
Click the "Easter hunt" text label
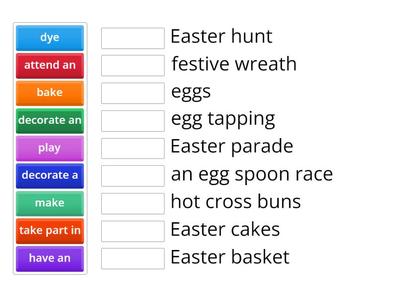221,37
